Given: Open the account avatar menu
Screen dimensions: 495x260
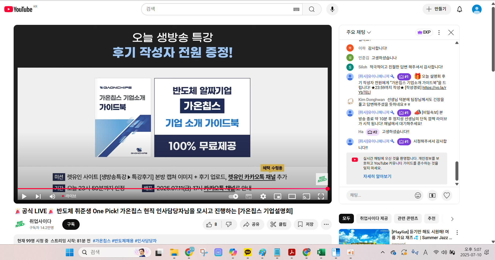Looking at the screenshot, I should tap(477, 9).
